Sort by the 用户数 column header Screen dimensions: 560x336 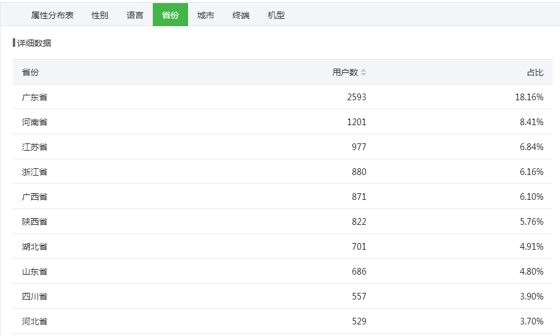pos(345,72)
